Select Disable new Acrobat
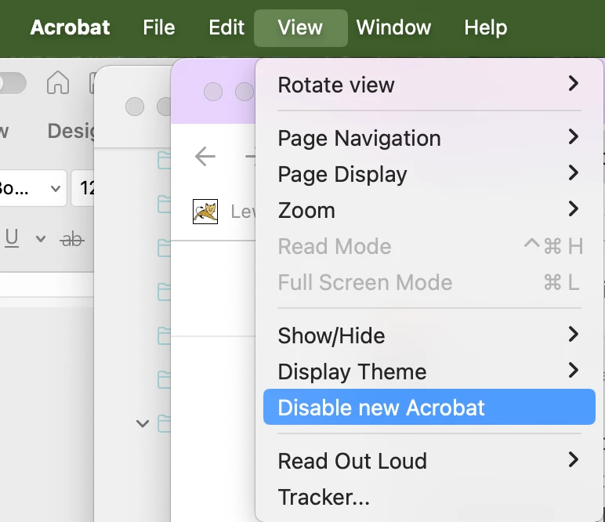The width and height of the screenshot is (605, 522). [x=429, y=407]
